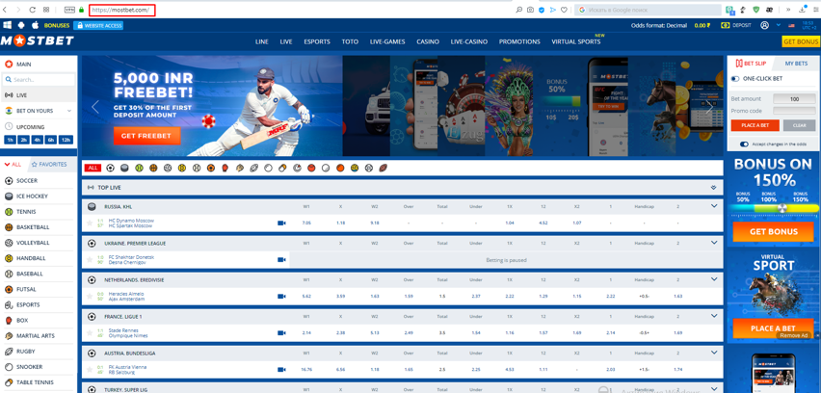The height and width of the screenshot is (393, 821).
Task: Open the Apple iOS app download icon
Action: [35, 25]
